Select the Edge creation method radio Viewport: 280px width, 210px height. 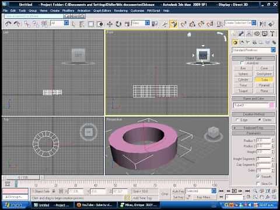click(237, 120)
